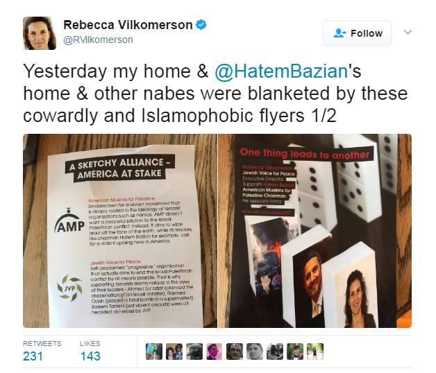Click the blue verified badge icon

201,25
